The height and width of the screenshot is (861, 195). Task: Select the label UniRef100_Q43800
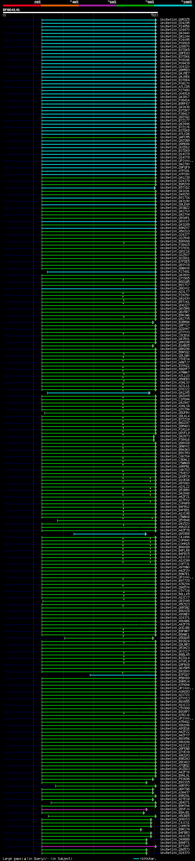(175, 275)
